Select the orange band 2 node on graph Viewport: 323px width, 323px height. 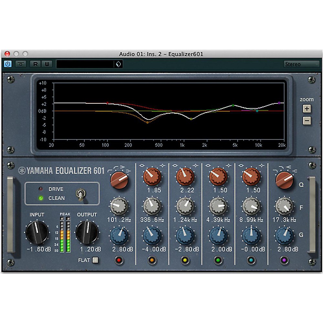coord(148,122)
